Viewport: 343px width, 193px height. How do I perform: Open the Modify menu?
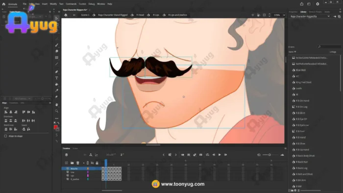pos(53,4)
